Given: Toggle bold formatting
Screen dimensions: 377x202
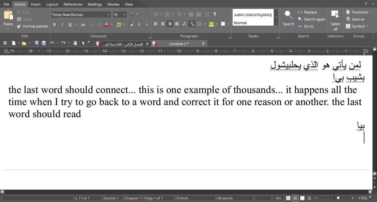Looking at the screenshot, I should (x=54, y=25).
